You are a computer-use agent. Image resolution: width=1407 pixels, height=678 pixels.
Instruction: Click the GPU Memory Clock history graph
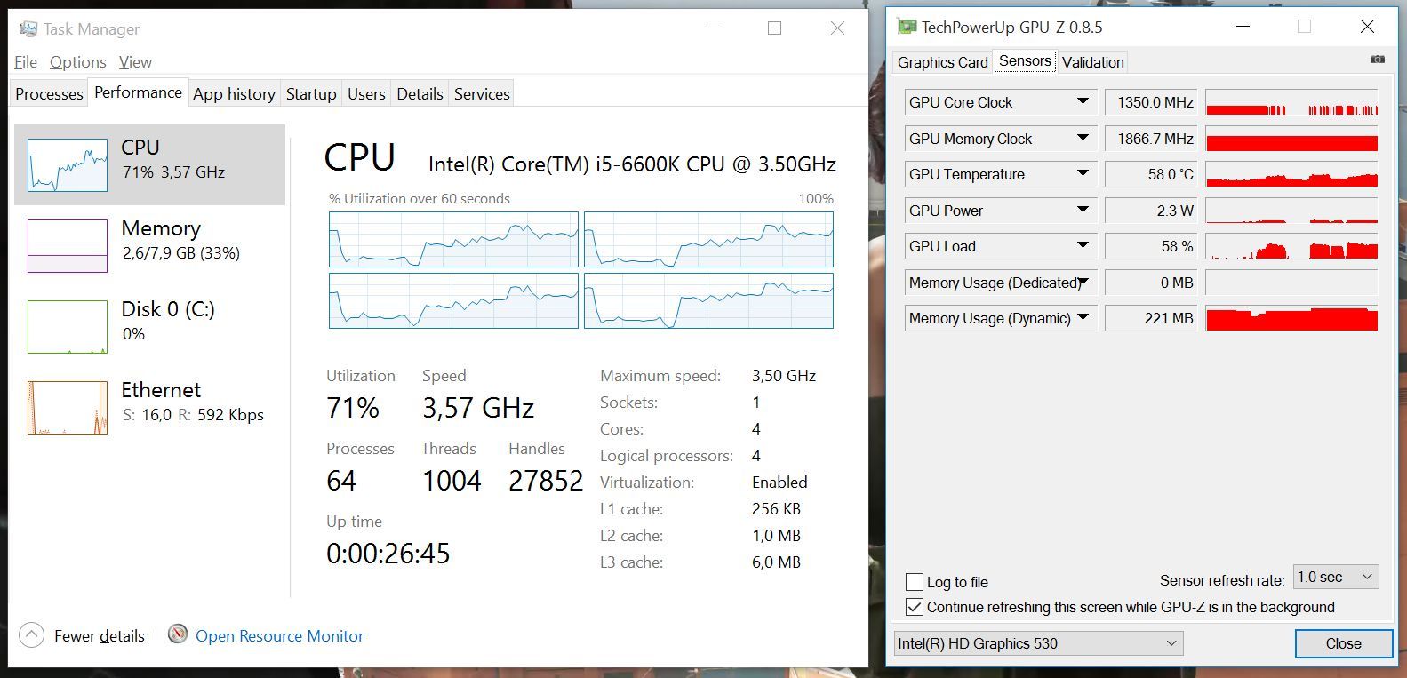coord(1291,139)
